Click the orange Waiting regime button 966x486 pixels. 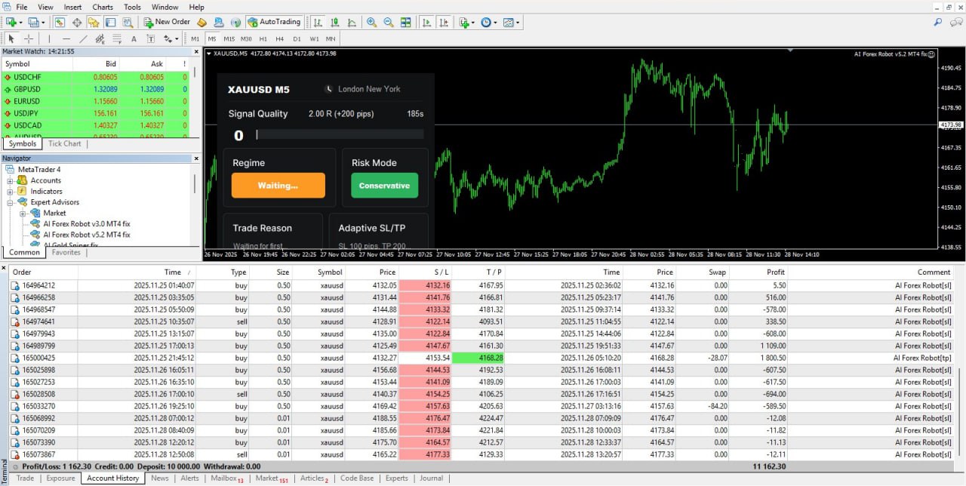tap(278, 184)
